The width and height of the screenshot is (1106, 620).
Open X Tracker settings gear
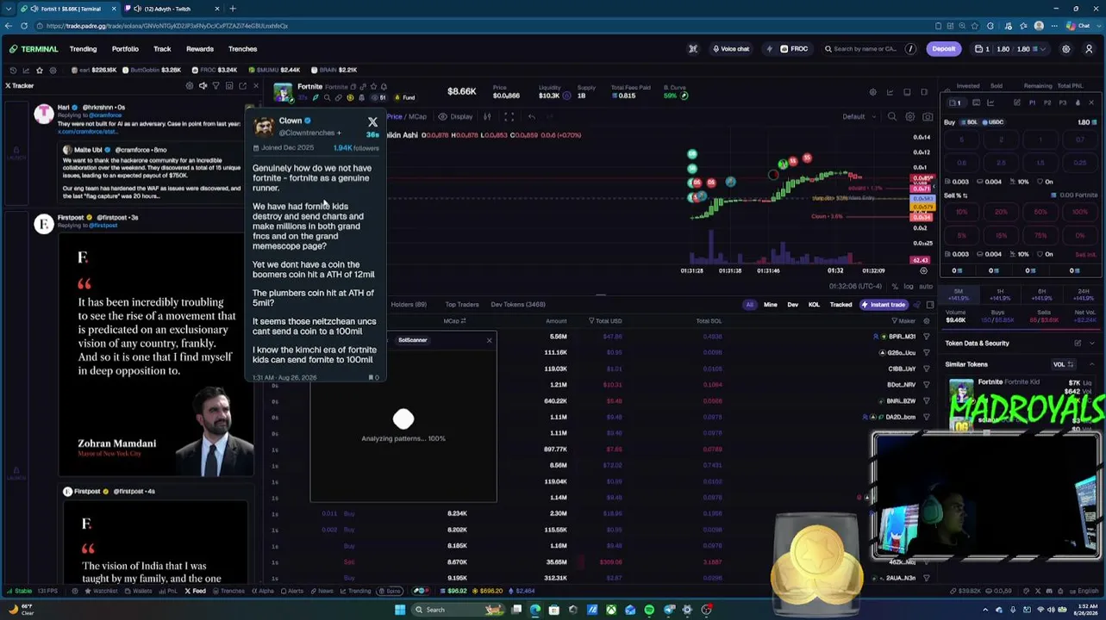tap(190, 86)
